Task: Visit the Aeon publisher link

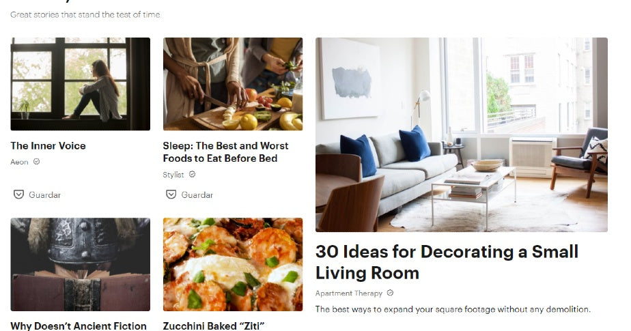Action: pos(19,162)
